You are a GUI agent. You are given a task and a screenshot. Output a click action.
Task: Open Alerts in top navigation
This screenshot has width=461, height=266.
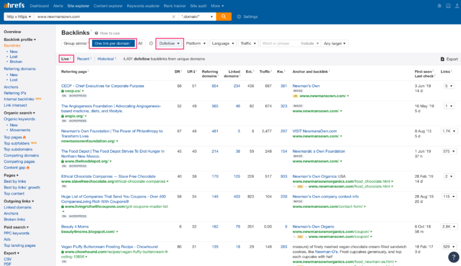(58, 6)
